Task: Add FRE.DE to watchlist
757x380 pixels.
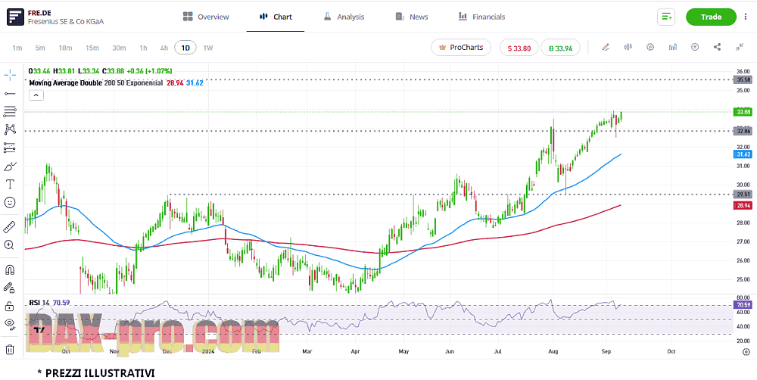Action: (x=666, y=17)
